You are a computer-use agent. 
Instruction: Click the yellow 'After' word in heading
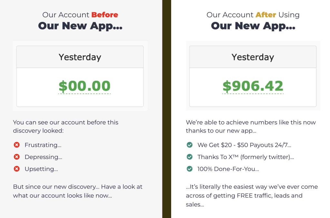pos(266,15)
